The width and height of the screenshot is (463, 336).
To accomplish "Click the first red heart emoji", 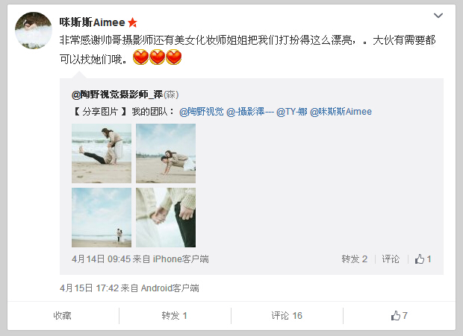I will 140,57.
